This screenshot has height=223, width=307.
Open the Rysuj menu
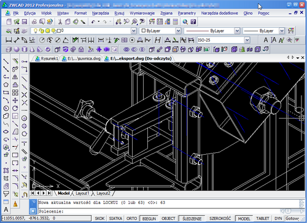(x=119, y=14)
